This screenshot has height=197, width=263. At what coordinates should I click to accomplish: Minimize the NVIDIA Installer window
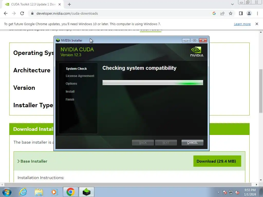[x=186, y=40]
